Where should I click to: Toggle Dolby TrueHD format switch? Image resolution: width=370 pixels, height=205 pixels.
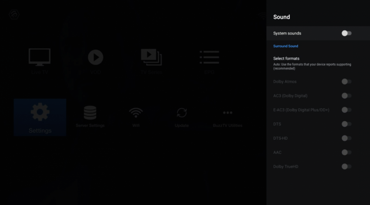(x=346, y=167)
